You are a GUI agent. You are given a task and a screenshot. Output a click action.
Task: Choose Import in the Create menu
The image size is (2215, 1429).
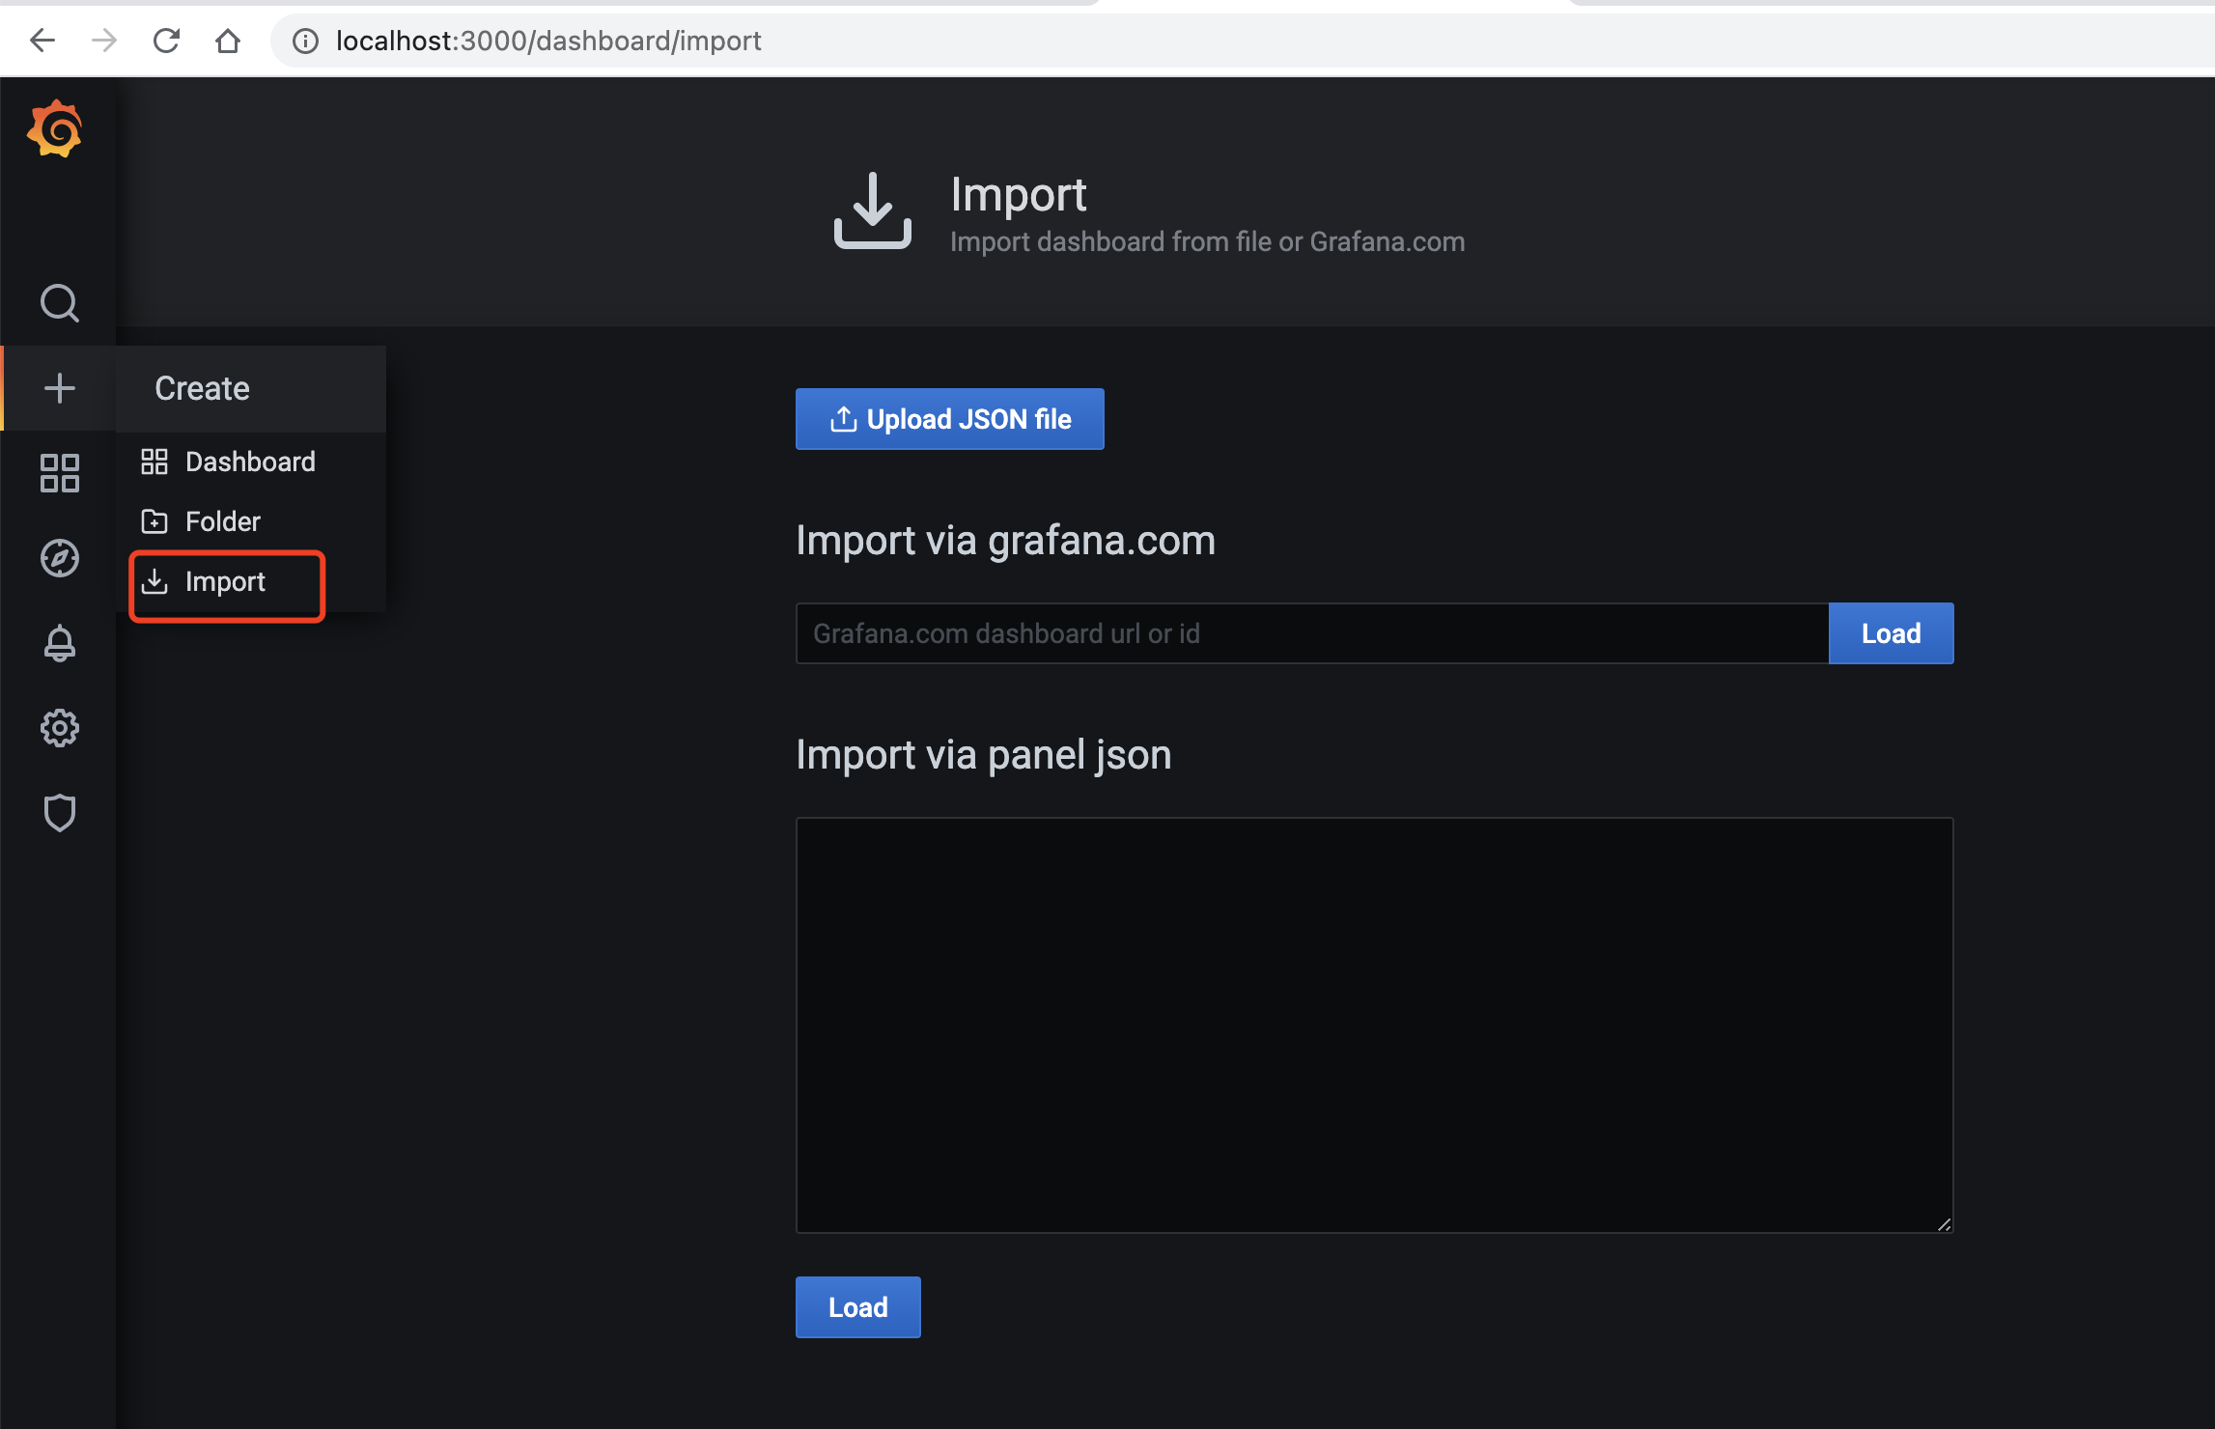[x=225, y=581]
